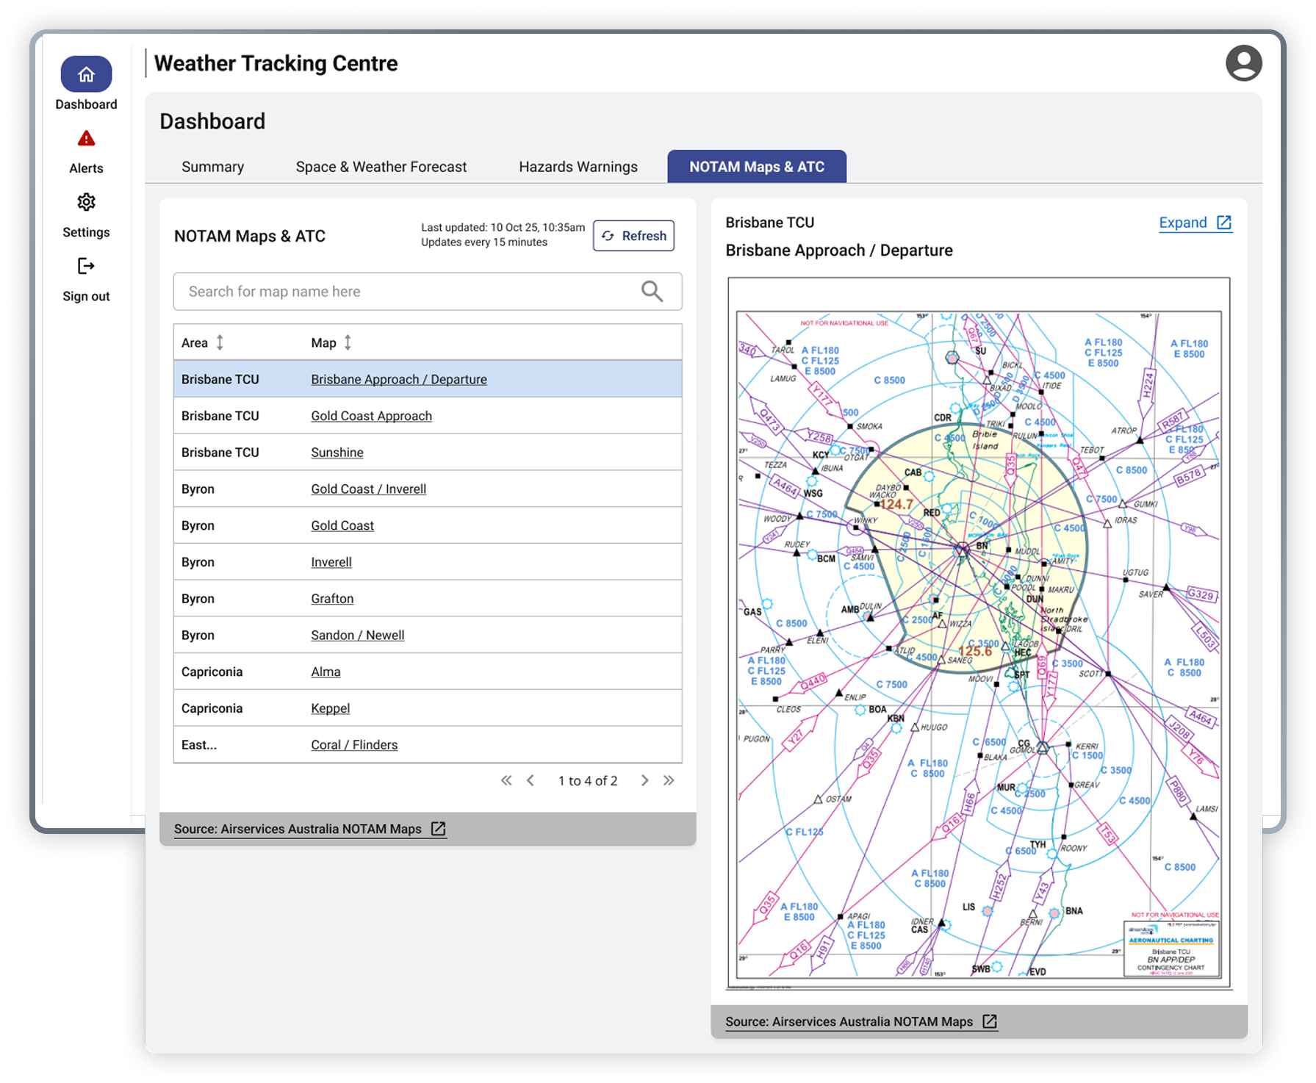This screenshot has width=1316, height=1083.
Task: Click the map name search field
Action: [428, 292]
